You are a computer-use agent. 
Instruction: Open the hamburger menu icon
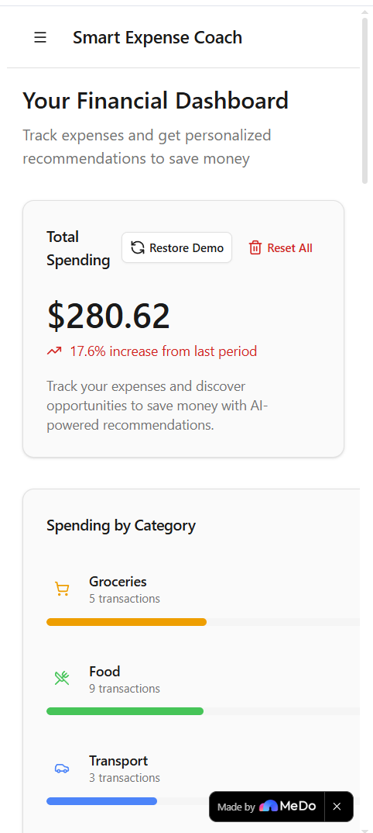tap(40, 37)
